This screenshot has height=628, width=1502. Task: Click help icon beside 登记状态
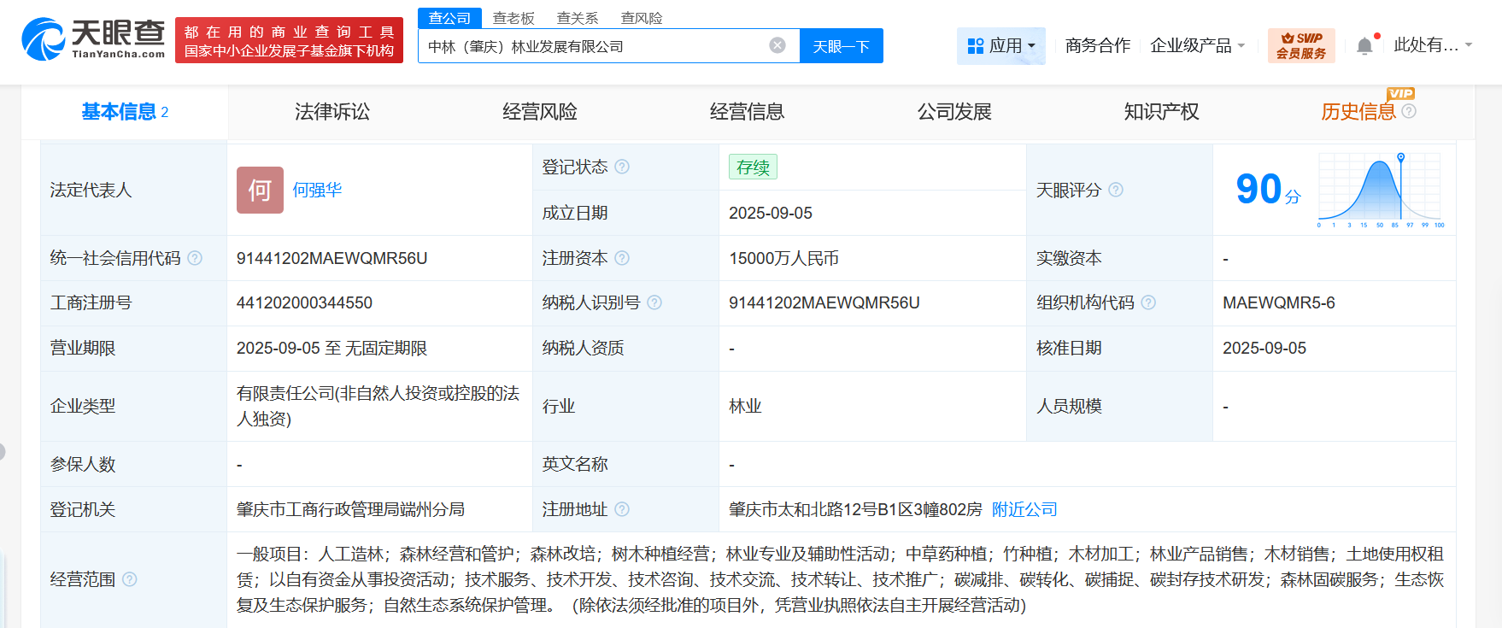[622, 167]
